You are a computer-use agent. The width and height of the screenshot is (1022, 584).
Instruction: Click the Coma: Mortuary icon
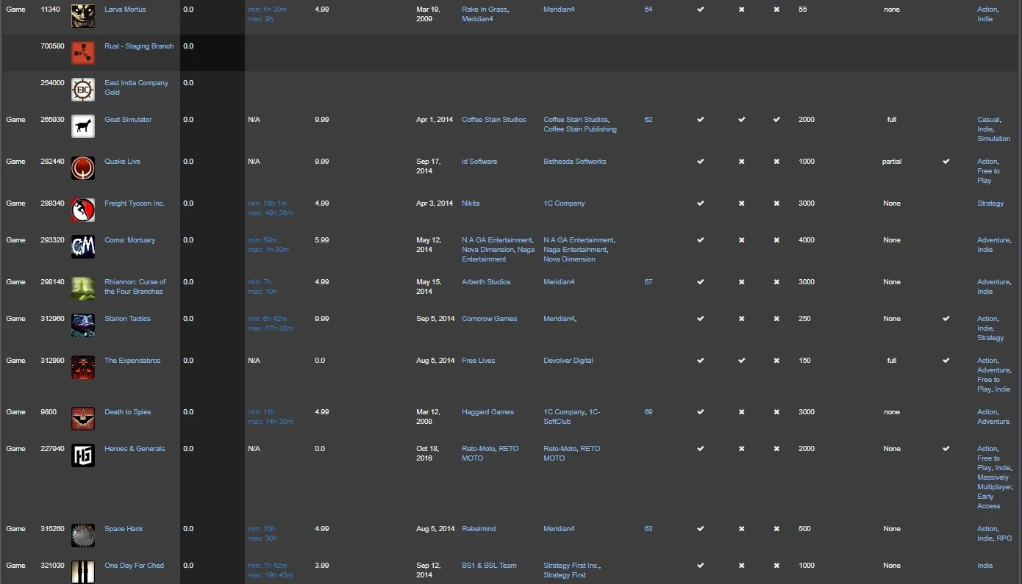pos(83,247)
